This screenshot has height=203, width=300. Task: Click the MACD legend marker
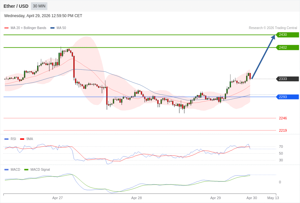click(6, 170)
